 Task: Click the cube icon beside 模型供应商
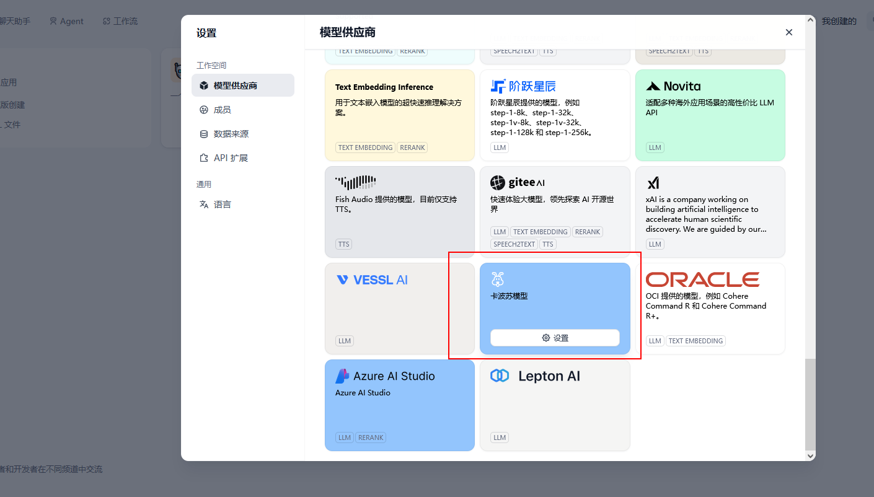click(x=203, y=86)
